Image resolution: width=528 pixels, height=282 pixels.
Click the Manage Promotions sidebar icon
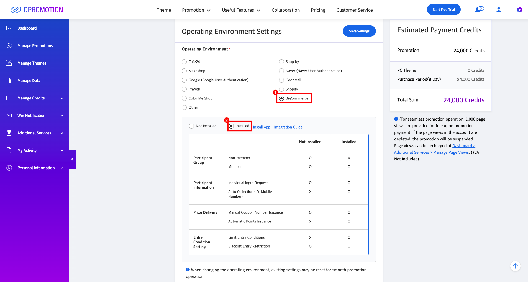[x=9, y=46]
